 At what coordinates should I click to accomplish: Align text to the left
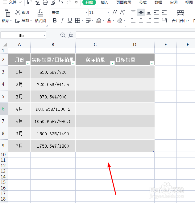pyautogui.click(x=133, y=21)
